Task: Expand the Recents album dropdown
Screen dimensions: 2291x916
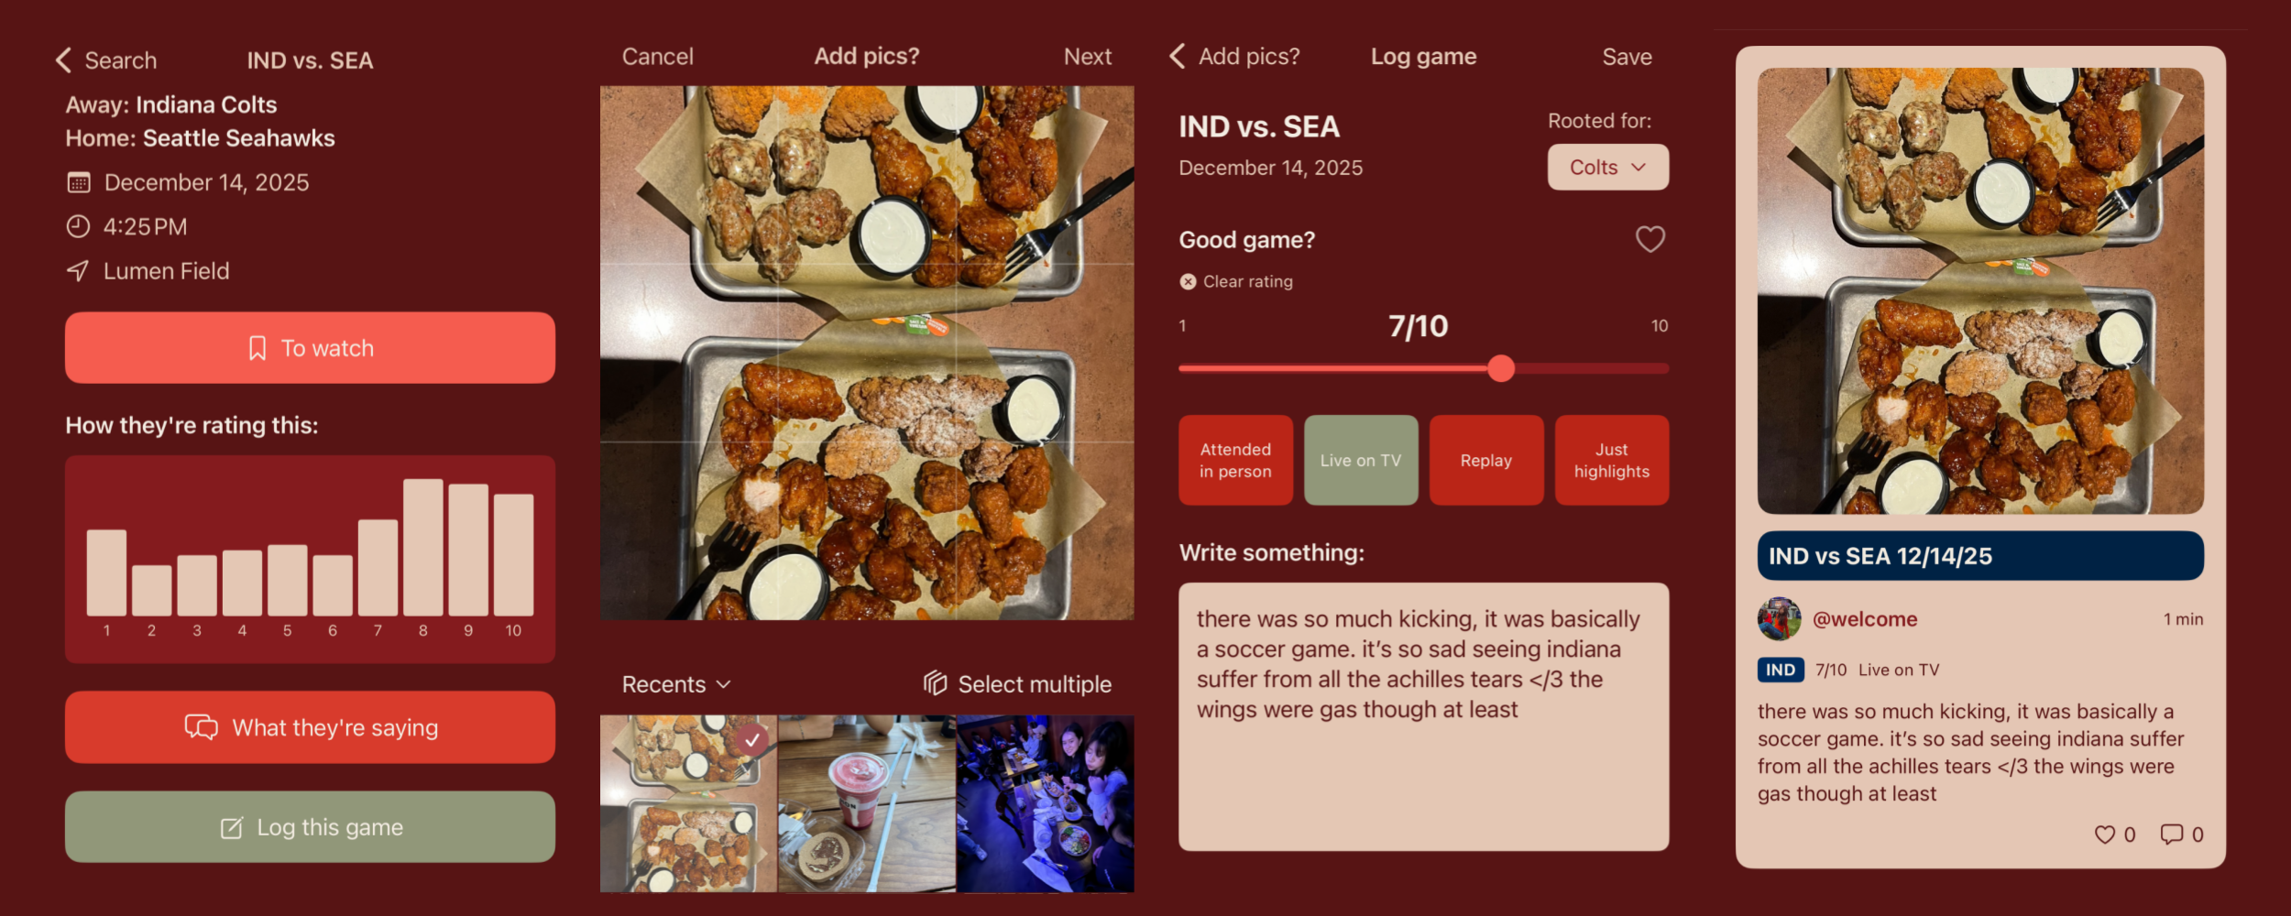Action: click(x=676, y=684)
